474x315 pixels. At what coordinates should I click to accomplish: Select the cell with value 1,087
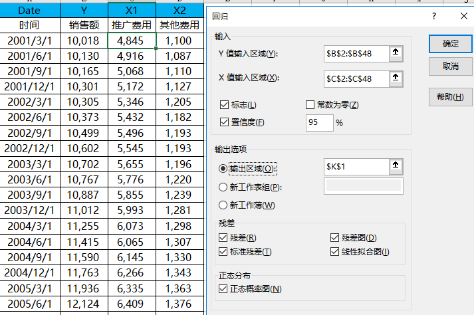[179, 56]
